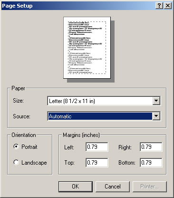Select the Portrait orientation radio button
The image size is (174, 198).
coord(16,146)
